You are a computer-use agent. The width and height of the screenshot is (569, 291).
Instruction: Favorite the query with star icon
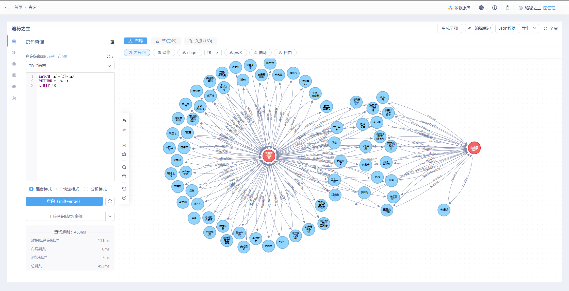(x=110, y=201)
